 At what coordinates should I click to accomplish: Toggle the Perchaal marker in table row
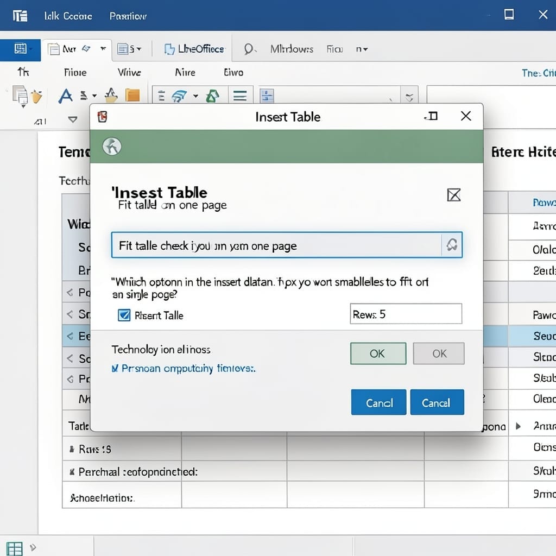[x=72, y=472]
